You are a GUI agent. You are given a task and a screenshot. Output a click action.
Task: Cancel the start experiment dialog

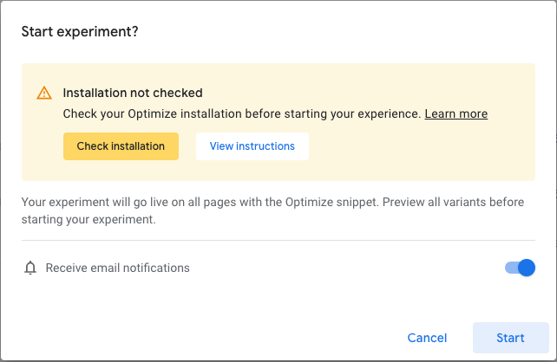(x=427, y=338)
